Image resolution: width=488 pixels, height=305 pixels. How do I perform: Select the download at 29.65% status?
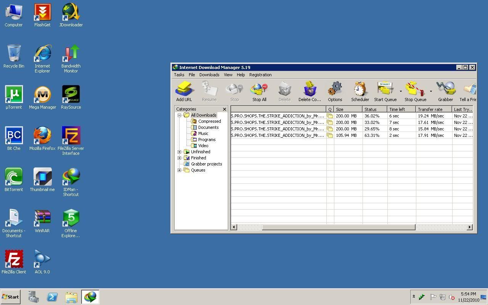click(352, 129)
